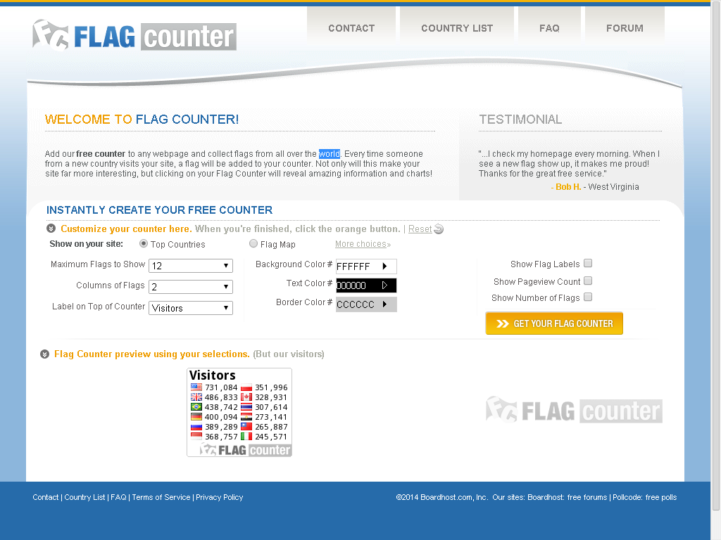Click the Russia flag in preview

(196, 427)
